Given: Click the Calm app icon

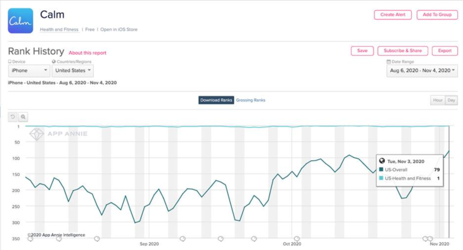Looking at the screenshot, I should point(21,21).
